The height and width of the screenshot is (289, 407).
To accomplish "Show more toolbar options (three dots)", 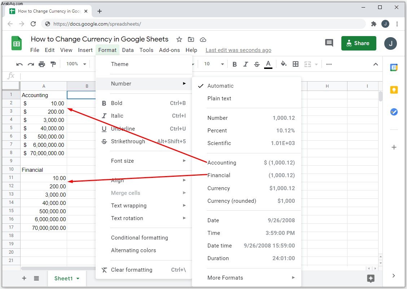I will point(329,64).
